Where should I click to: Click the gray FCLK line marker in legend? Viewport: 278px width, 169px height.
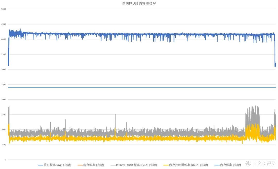point(113,165)
